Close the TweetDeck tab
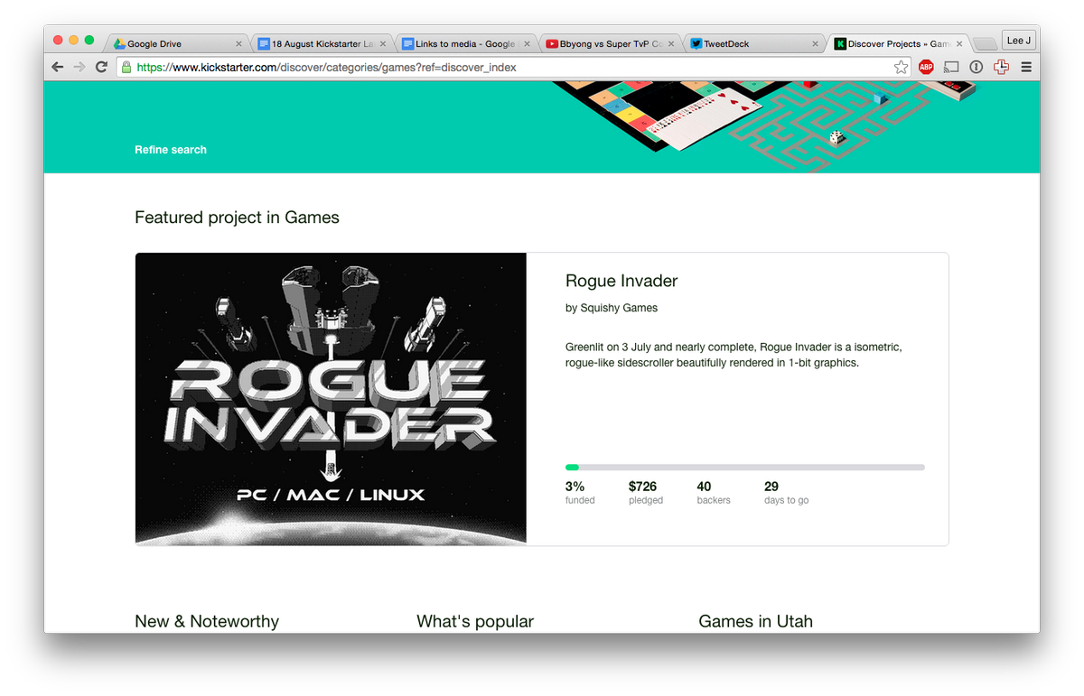Image resolution: width=1084 pixels, height=696 pixels. point(814,43)
